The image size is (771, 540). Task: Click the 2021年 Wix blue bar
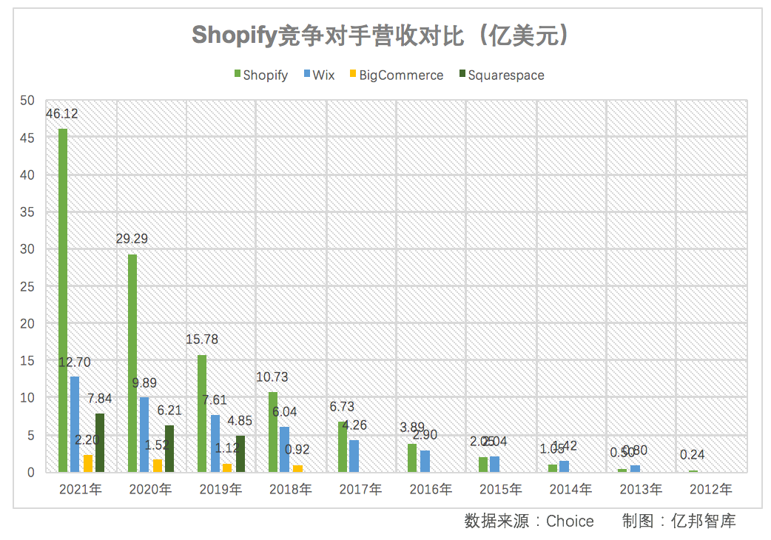(75, 425)
